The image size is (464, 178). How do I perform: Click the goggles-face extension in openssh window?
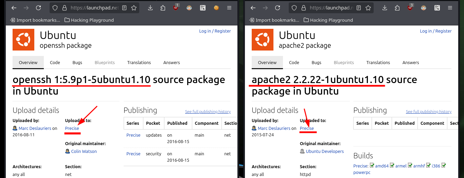point(189,7)
